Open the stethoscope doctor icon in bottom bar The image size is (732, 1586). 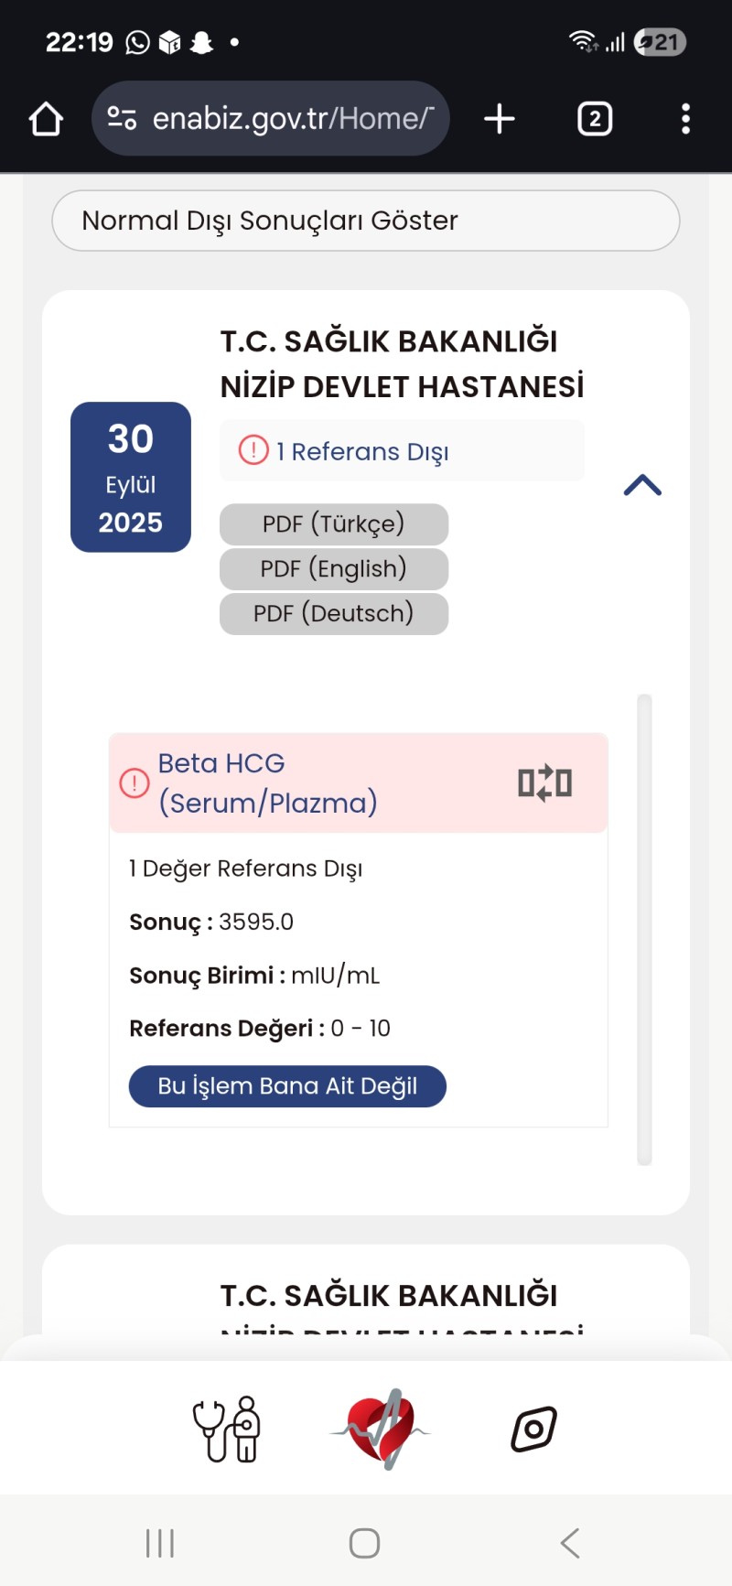226,1429
